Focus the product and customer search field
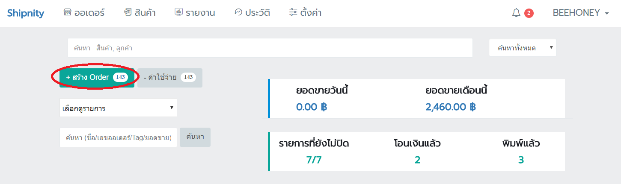 pyautogui.click(x=270, y=48)
